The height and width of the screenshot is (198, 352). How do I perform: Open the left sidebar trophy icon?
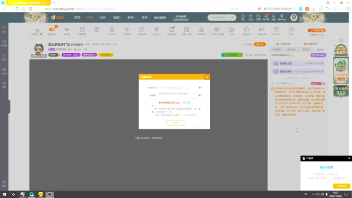[x=4, y=84]
